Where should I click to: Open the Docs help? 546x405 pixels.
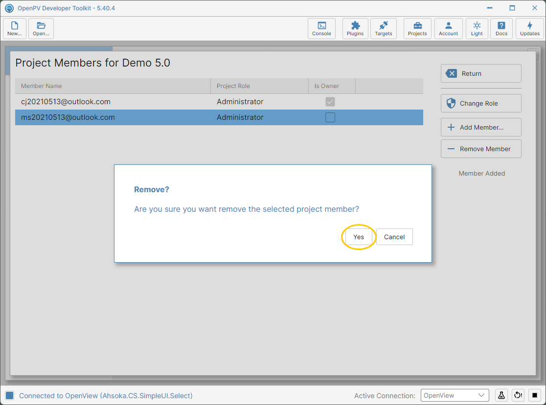501,28
